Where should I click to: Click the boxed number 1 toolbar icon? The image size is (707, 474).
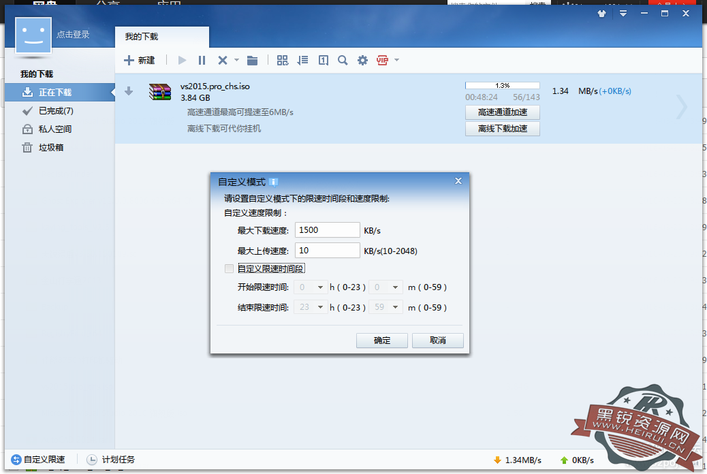click(x=324, y=61)
